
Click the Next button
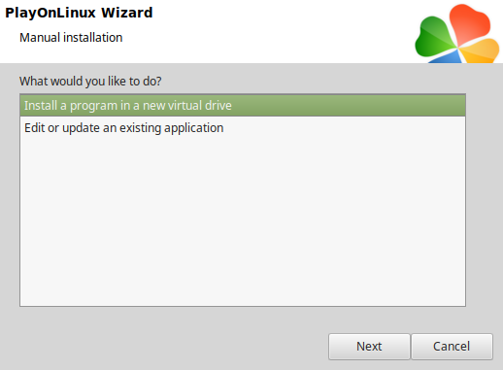[x=369, y=347]
